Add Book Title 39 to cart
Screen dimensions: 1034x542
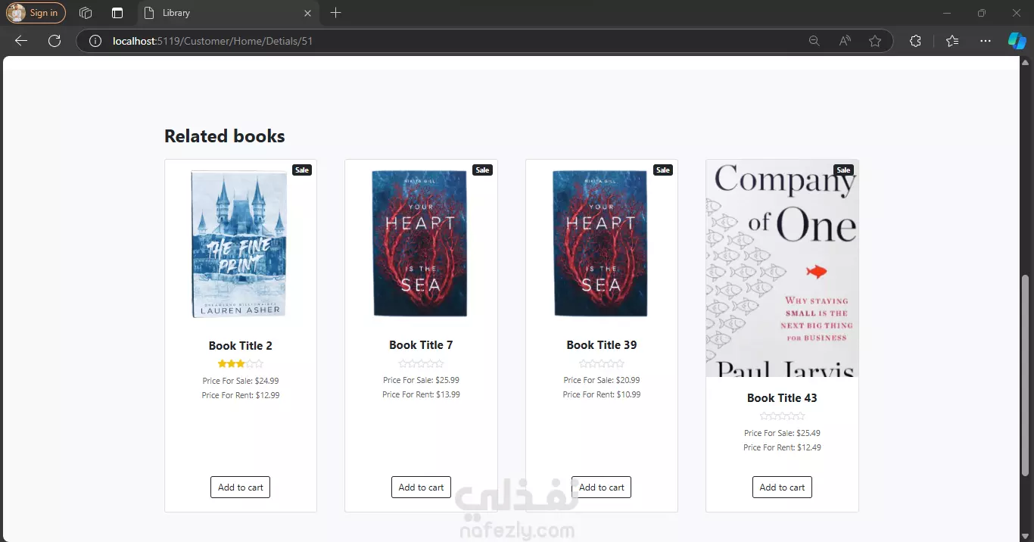(602, 487)
